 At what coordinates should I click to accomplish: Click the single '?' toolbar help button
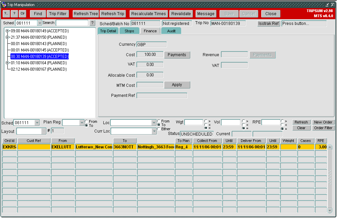tap(14, 14)
